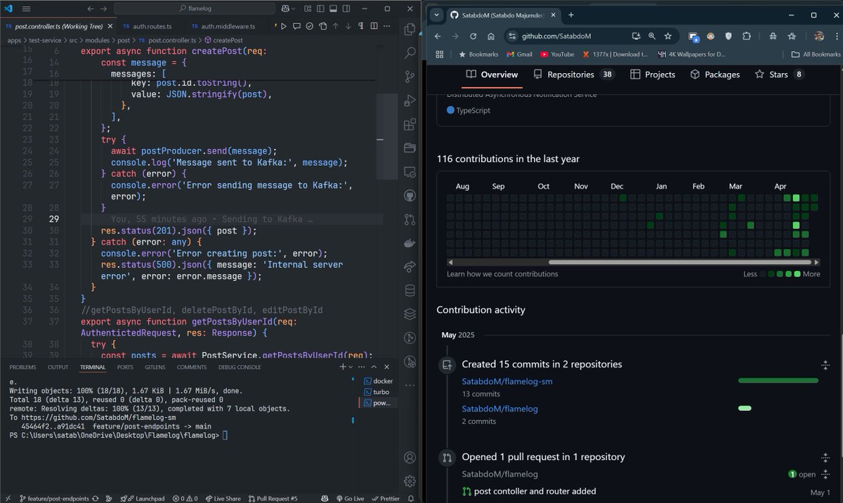Open SatabdoM/flamelog-sm repository link
Screen dimensions: 843x503
(507, 381)
